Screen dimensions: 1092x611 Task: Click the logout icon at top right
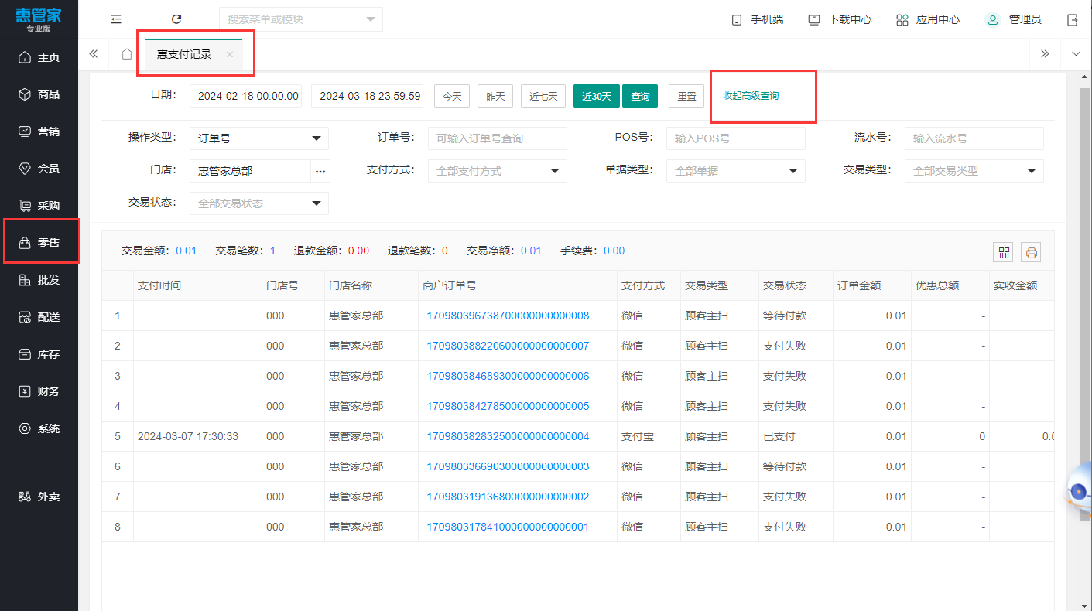1073,19
